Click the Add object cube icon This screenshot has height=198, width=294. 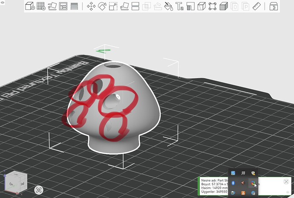(x=30, y=6)
